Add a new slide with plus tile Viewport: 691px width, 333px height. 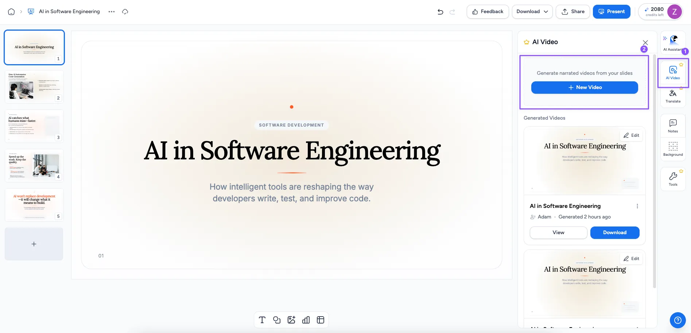(34, 244)
